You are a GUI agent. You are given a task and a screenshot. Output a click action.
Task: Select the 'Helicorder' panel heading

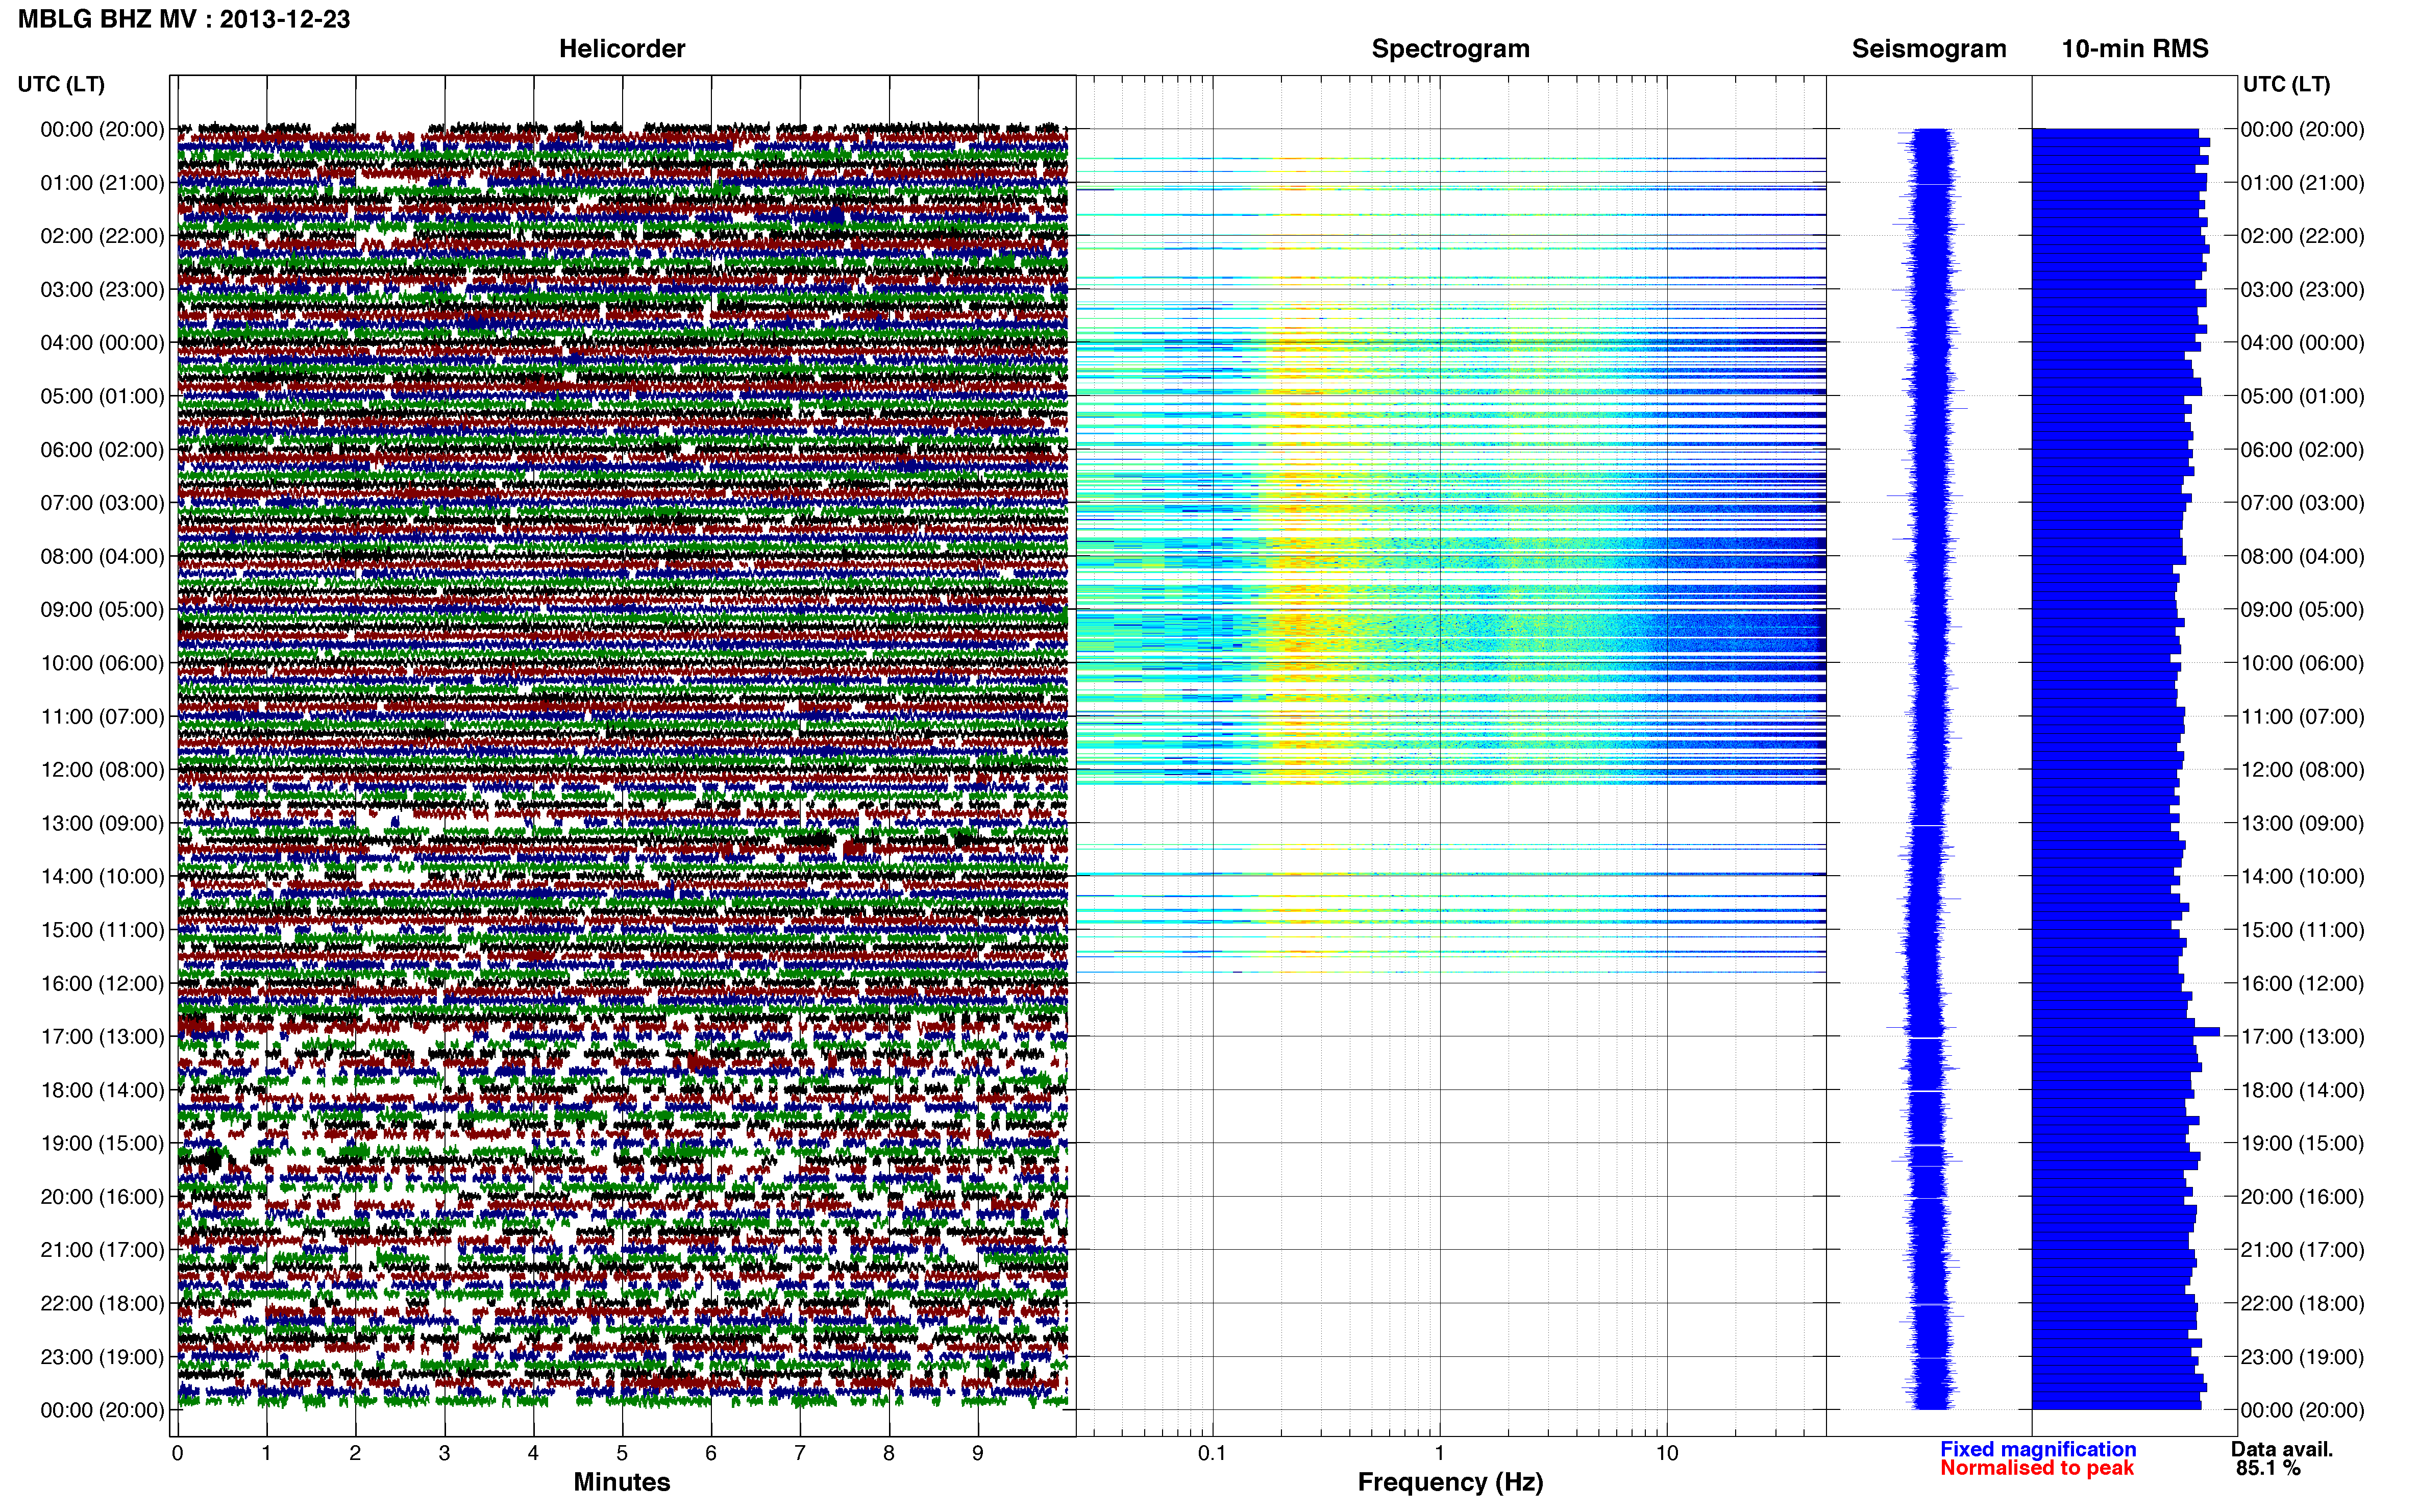pyautogui.click(x=622, y=49)
